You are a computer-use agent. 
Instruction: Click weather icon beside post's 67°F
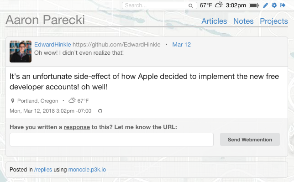[x=72, y=100]
